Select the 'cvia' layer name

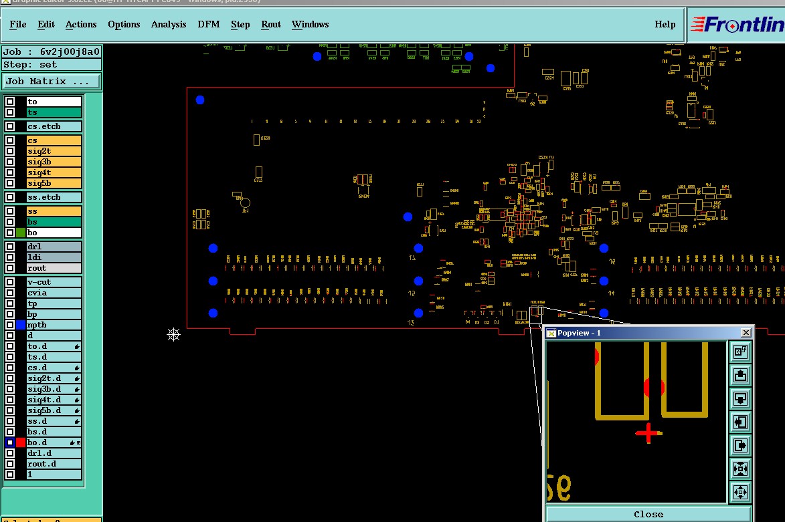[x=54, y=293]
